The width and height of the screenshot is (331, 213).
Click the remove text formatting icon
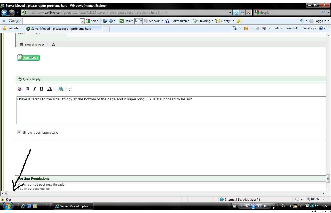(19, 89)
